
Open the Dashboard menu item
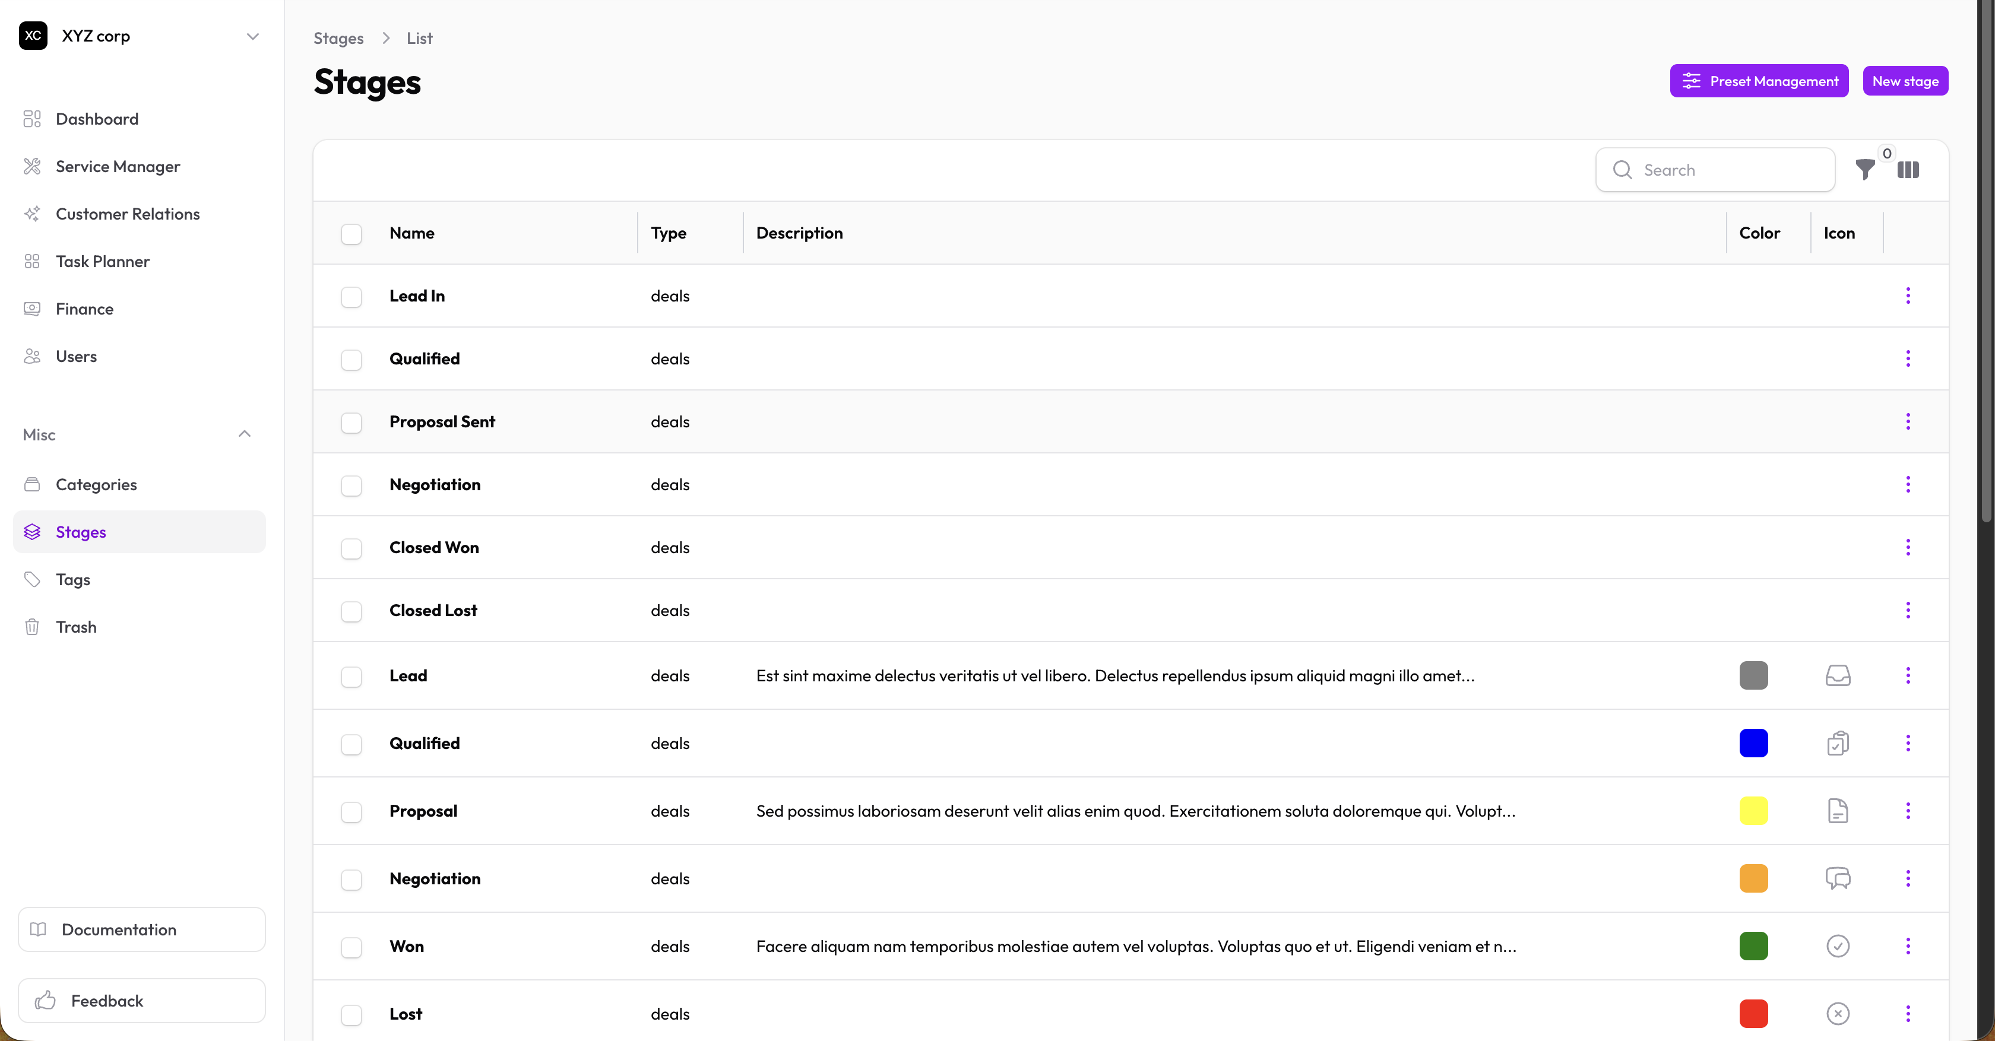[140, 119]
